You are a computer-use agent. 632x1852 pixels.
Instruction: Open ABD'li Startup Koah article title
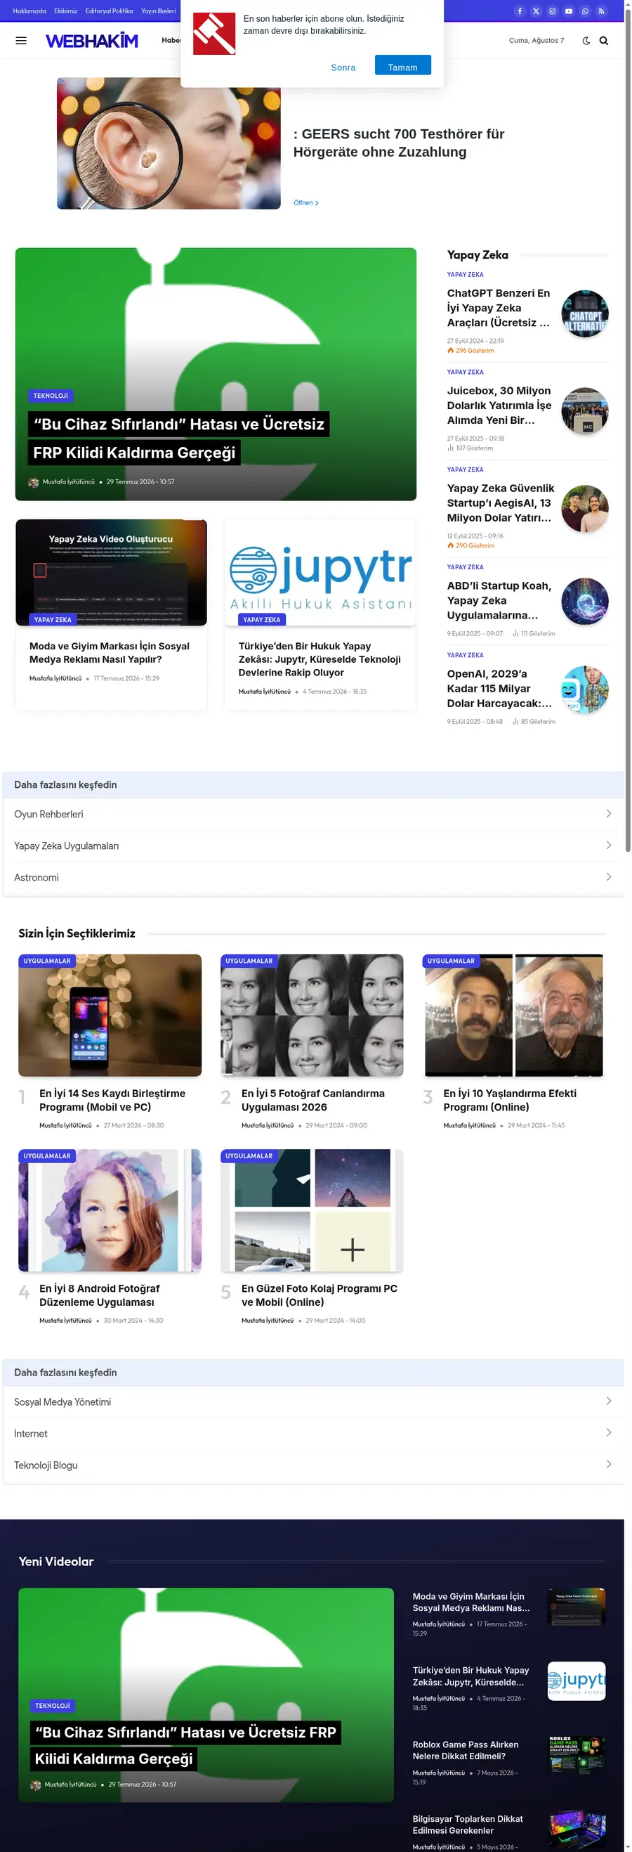tap(499, 600)
